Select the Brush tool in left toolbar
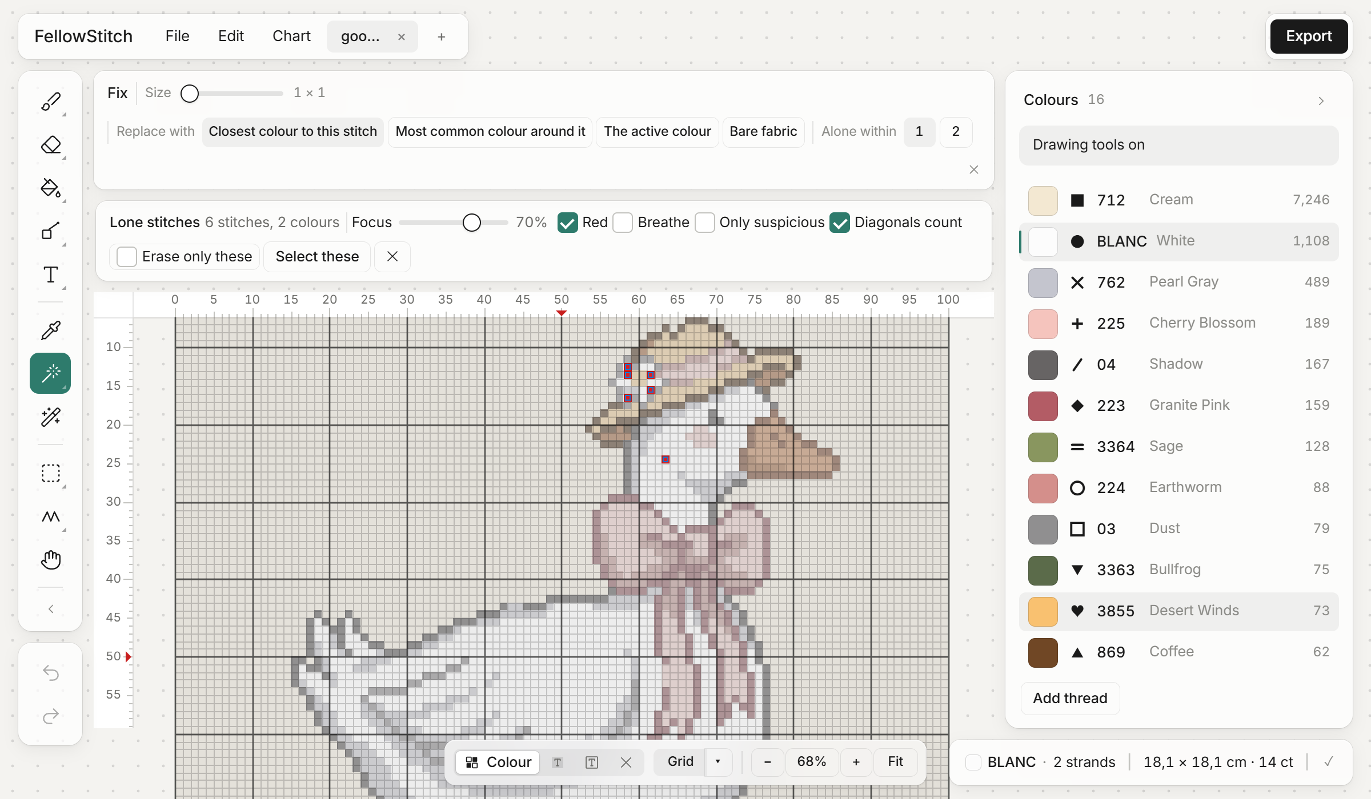Screen dimensions: 1371x799 tap(51, 102)
